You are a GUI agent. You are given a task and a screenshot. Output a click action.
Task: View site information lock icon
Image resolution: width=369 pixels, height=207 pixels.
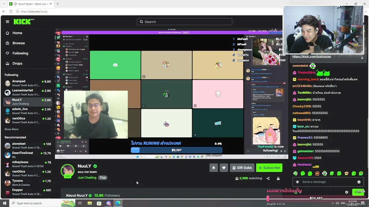[18, 11]
